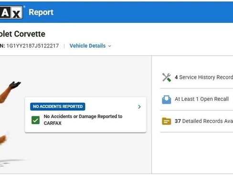The image size is (233, 175).
Task: Click the Corvette vehicle title
Action: click(x=22, y=34)
